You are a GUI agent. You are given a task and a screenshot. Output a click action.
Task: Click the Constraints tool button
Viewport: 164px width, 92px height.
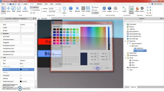[35, 10]
